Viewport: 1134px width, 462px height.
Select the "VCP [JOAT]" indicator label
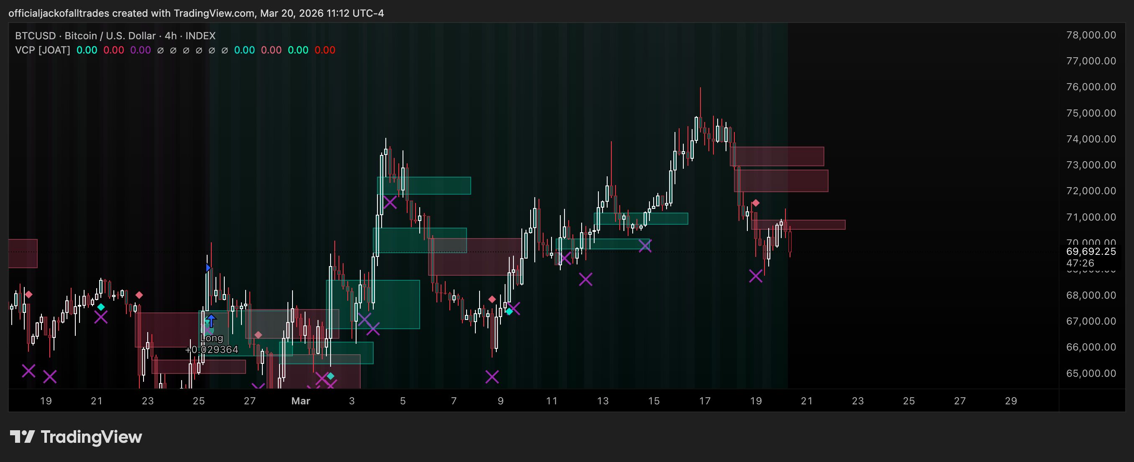point(43,50)
